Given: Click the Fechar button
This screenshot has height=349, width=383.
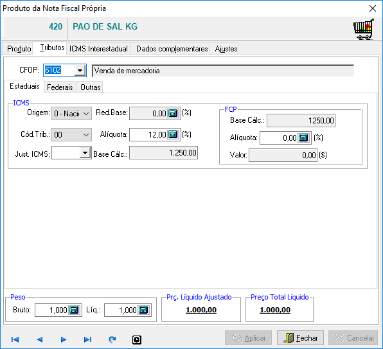Looking at the screenshot, I should point(300,338).
